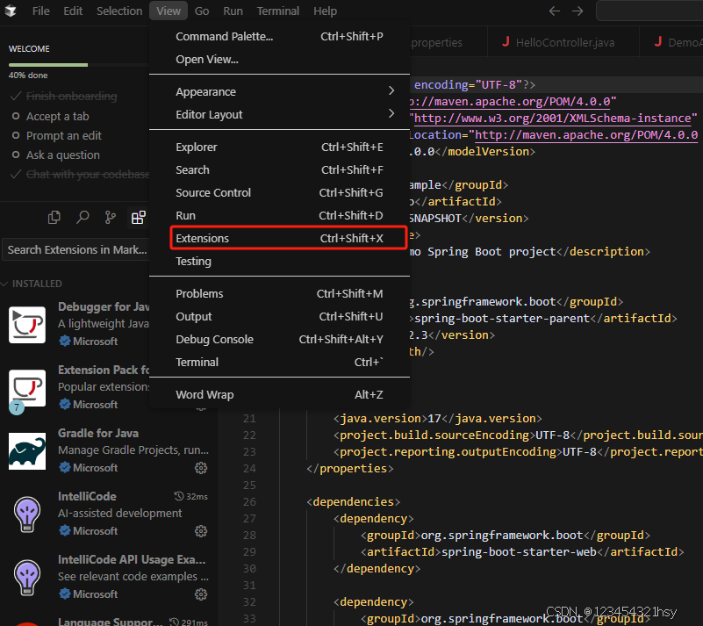The image size is (703, 626).
Task: Open the Help menu
Action: coord(325,11)
